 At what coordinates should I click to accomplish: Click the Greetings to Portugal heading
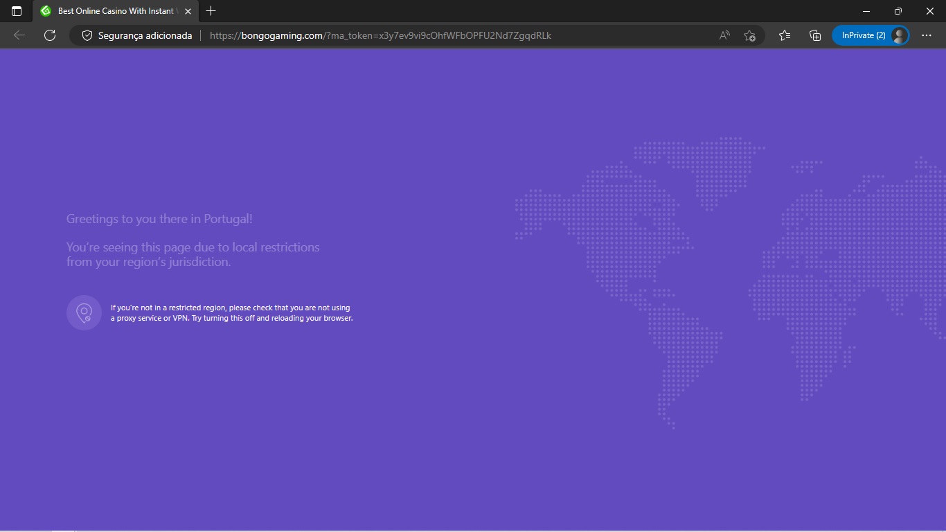click(x=159, y=219)
